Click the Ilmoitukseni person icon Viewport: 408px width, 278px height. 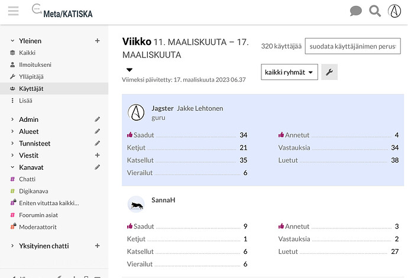coord(12,65)
